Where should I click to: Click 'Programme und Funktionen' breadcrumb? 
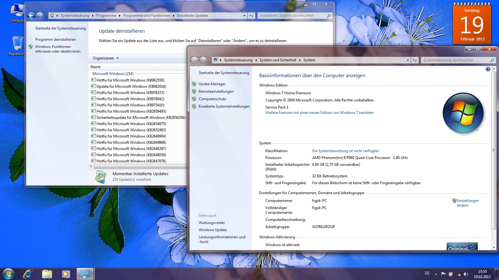(147, 16)
